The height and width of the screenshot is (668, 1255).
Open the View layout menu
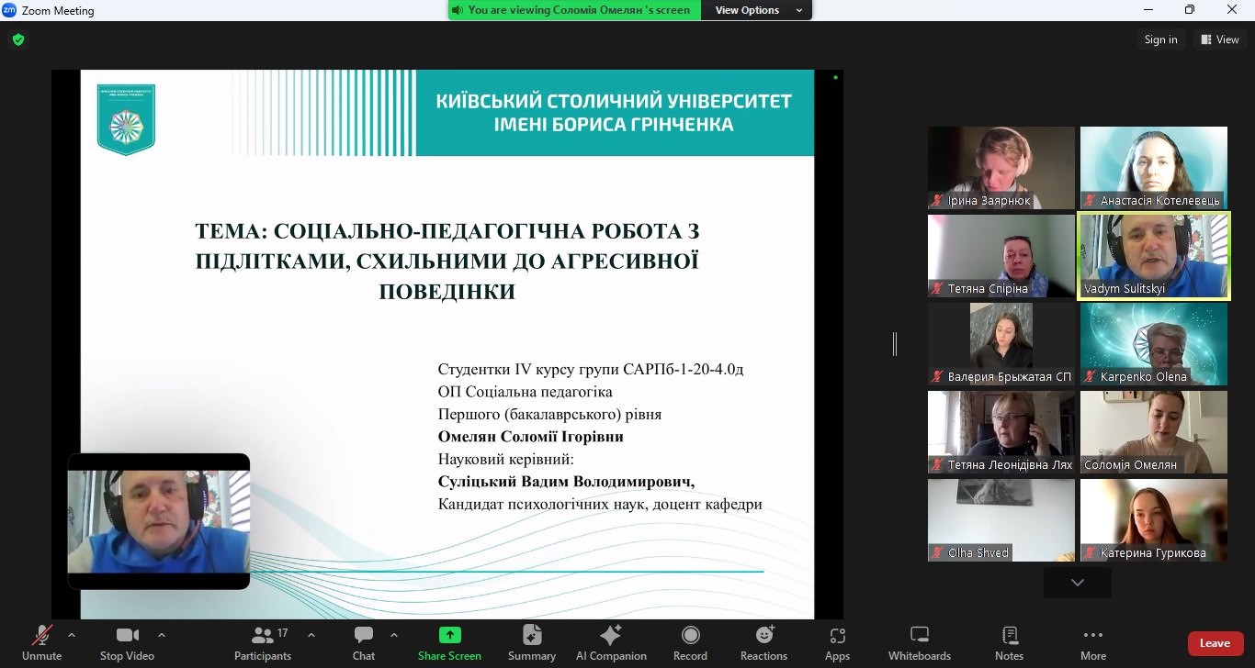(x=1219, y=39)
